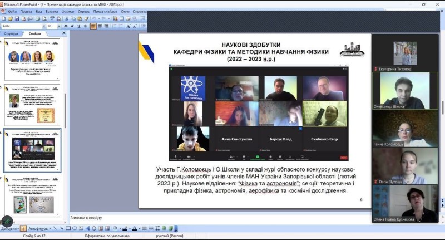The height and width of the screenshot is (240, 445).
Task: Choose dash style on drawing toolbar
Action: coord(151,228)
